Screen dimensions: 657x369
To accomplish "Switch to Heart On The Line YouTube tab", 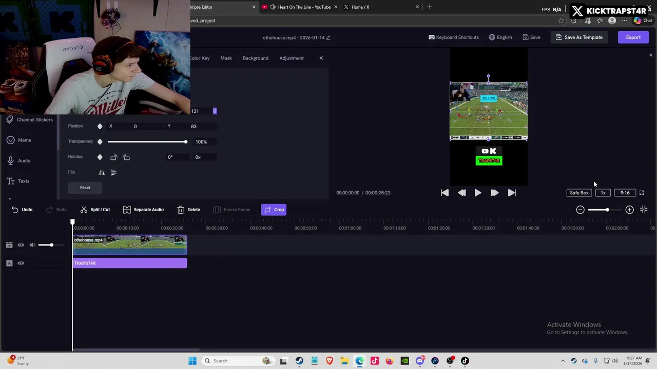I will (300, 7).
